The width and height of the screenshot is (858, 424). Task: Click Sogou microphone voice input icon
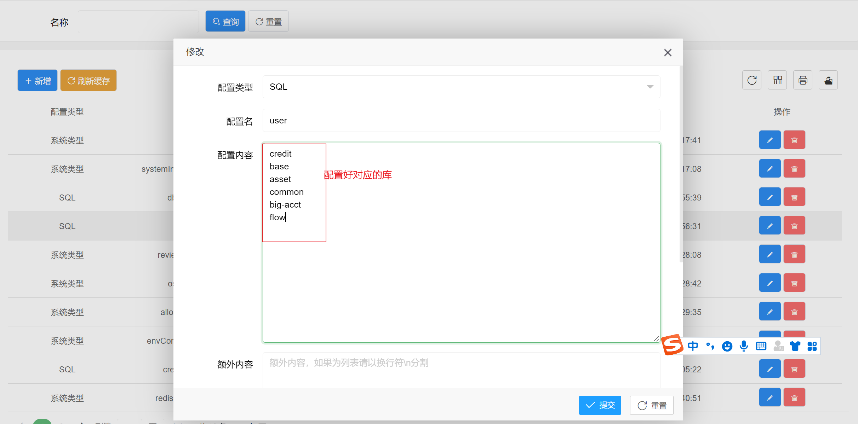coord(744,346)
